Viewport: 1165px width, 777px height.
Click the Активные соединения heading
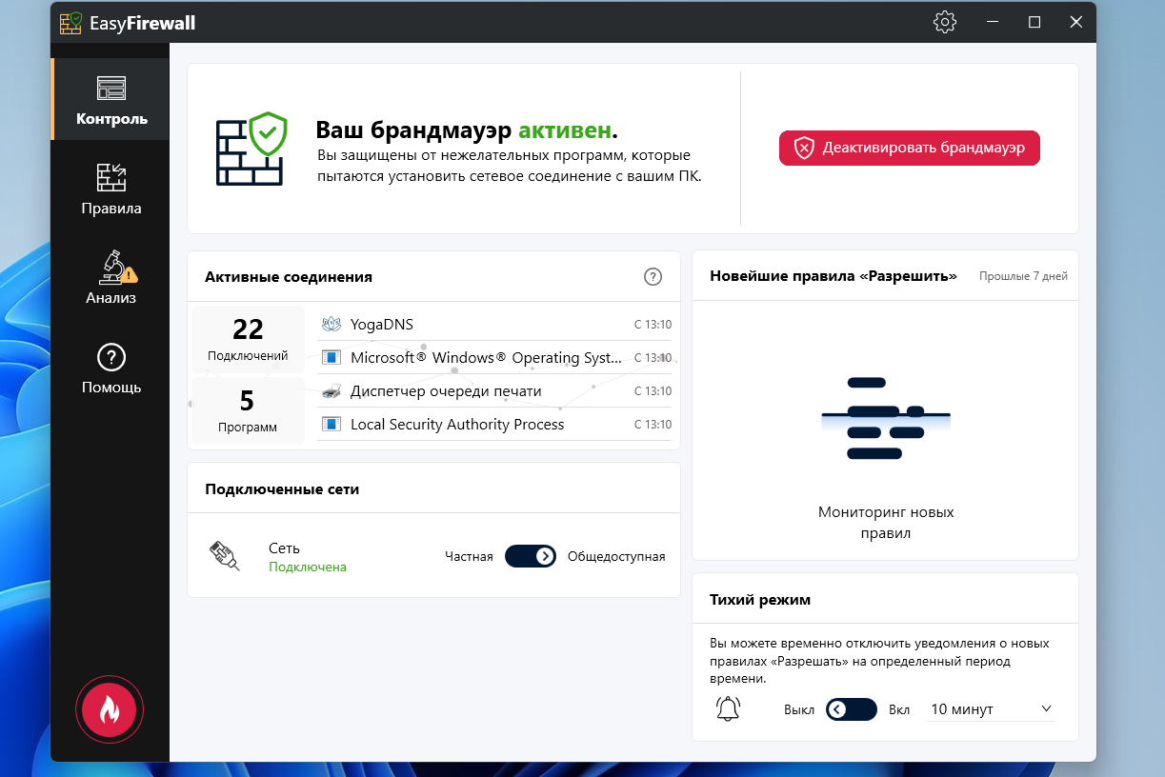pyautogui.click(x=289, y=277)
